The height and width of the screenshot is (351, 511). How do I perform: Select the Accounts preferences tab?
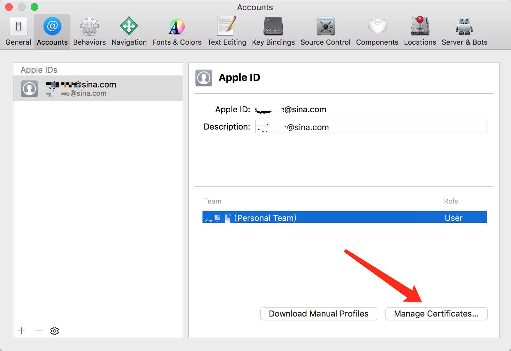pyautogui.click(x=52, y=31)
